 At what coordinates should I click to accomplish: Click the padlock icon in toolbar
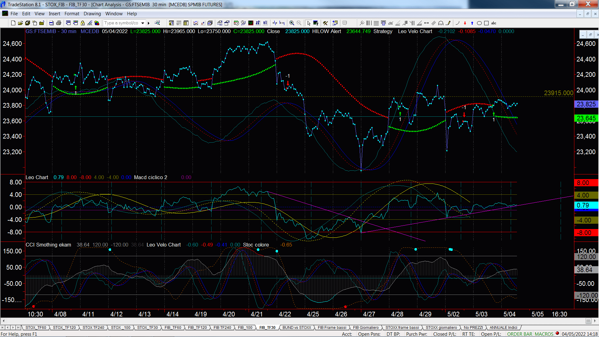tap(83, 23)
